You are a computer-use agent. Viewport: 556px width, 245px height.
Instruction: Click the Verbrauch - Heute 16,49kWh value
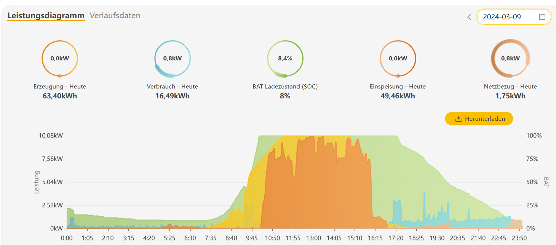173,96
